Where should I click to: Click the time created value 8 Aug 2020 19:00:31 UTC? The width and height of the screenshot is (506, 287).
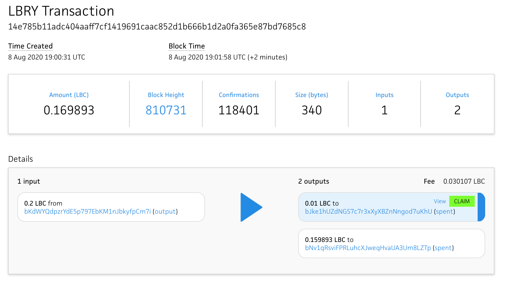[47, 57]
